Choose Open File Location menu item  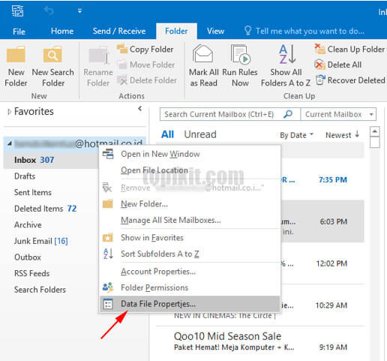tap(190, 170)
